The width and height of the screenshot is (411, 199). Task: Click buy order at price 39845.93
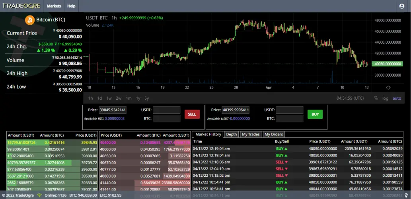click(x=52, y=143)
